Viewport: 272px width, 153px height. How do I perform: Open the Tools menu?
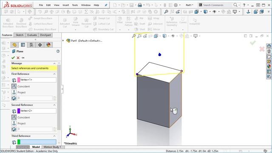75,5
